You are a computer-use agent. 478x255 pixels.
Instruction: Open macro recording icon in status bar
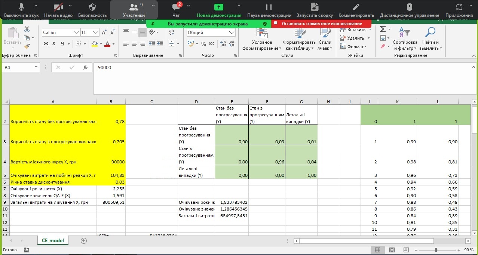coord(26,250)
